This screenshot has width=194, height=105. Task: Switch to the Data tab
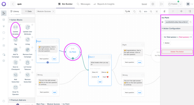pyautogui.click(x=28, y=11)
